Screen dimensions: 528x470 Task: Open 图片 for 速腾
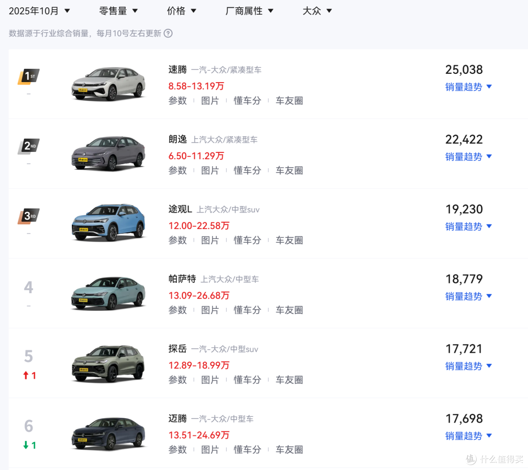click(210, 101)
